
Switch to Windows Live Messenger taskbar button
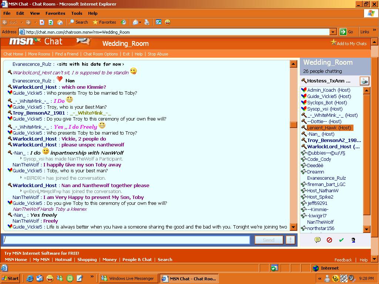click(x=128, y=278)
